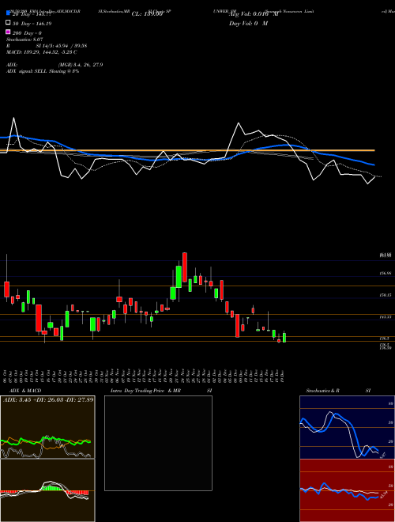Click the 156.98 price axis label
395x522 pixels.
[x=385, y=274]
